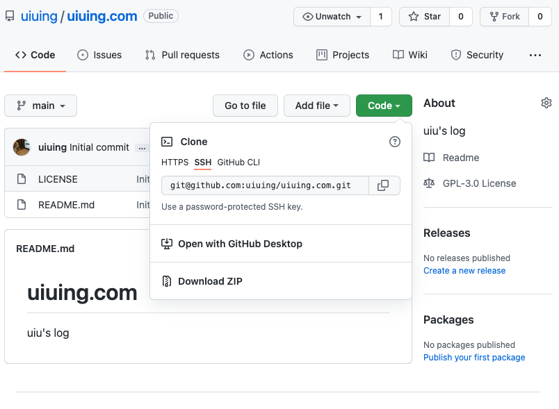559x409 pixels.
Task: Star this repository
Action: pyautogui.click(x=424, y=17)
